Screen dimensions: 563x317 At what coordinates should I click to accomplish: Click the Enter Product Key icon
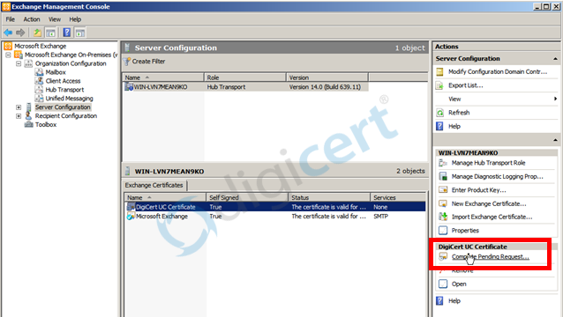coord(443,190)
